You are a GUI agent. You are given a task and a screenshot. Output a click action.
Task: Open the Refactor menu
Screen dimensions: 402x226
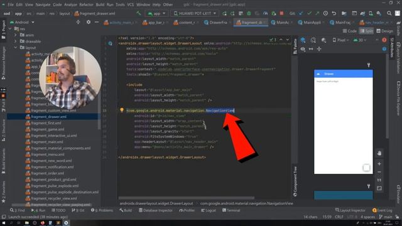pos(86,4)
